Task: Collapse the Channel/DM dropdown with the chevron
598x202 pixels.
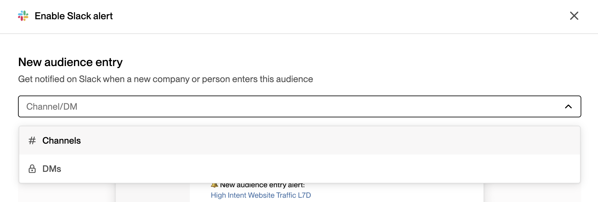Action: [568, 106]
